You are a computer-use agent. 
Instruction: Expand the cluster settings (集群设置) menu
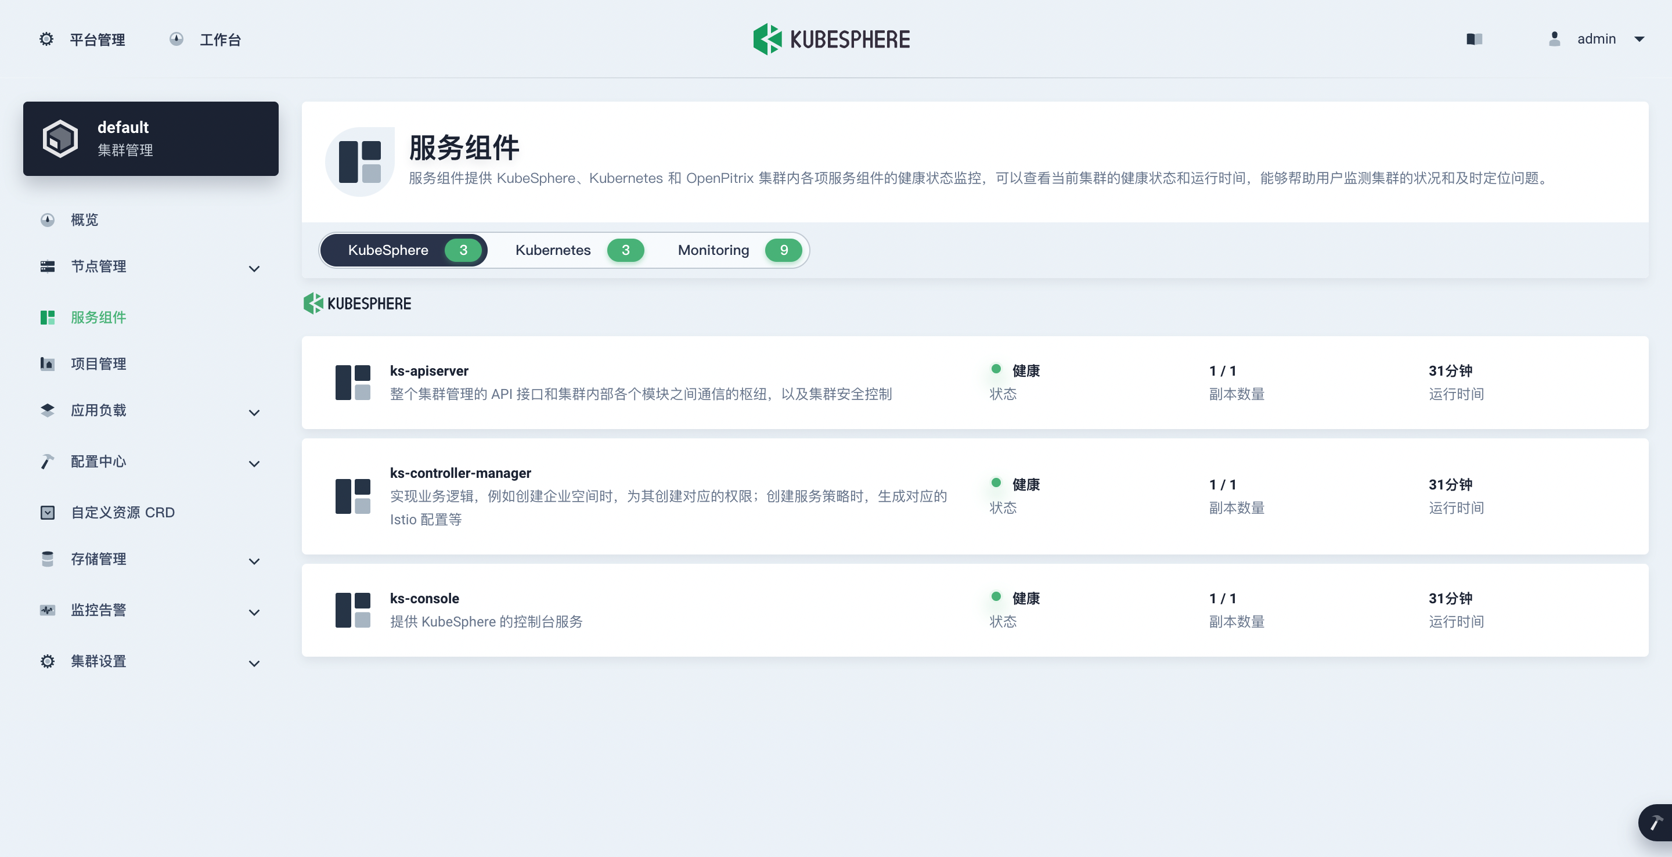tap(254, 663)
